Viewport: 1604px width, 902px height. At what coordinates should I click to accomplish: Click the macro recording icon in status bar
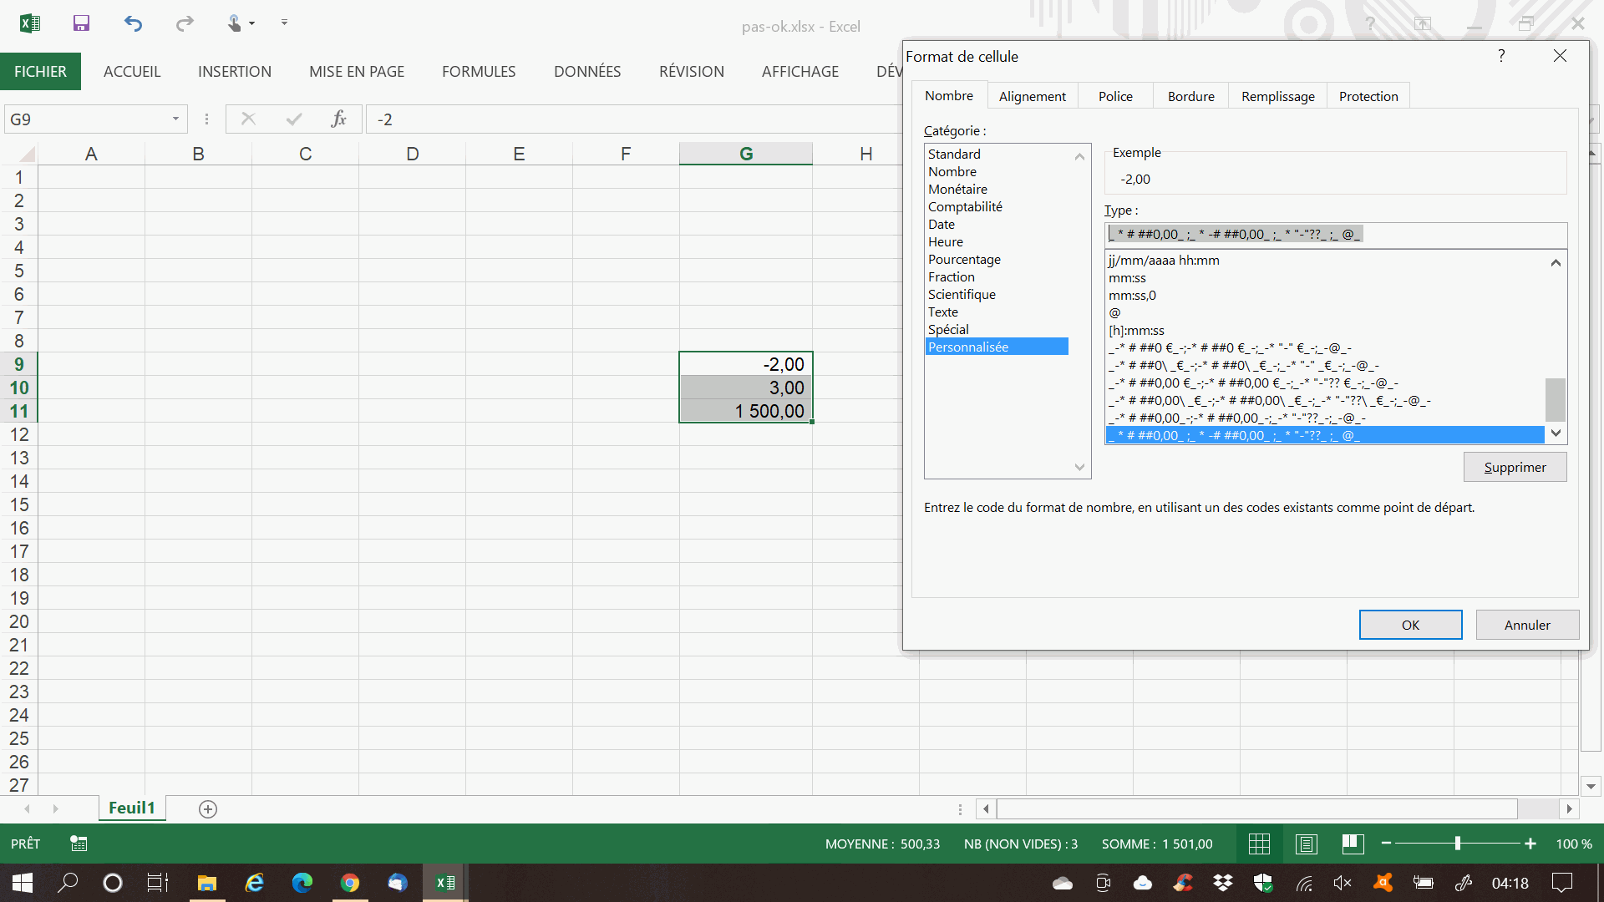click(79, 844)
